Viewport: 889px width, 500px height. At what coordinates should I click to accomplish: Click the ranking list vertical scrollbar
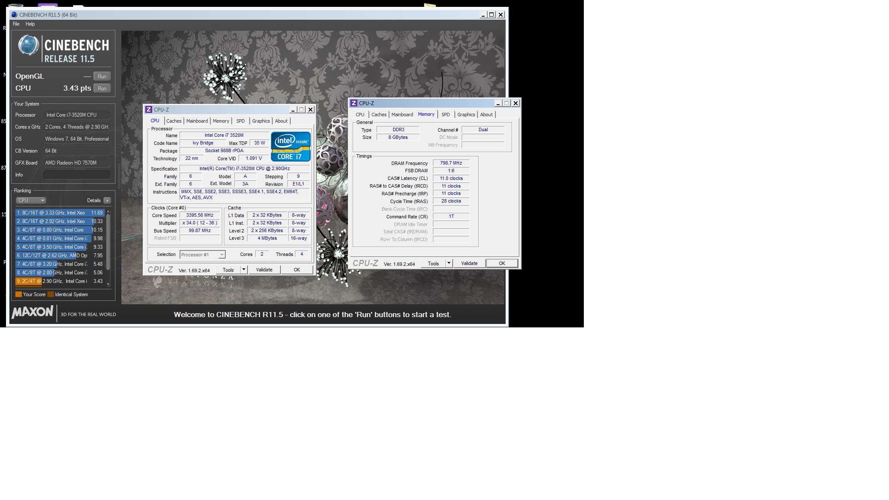[108, 242]
